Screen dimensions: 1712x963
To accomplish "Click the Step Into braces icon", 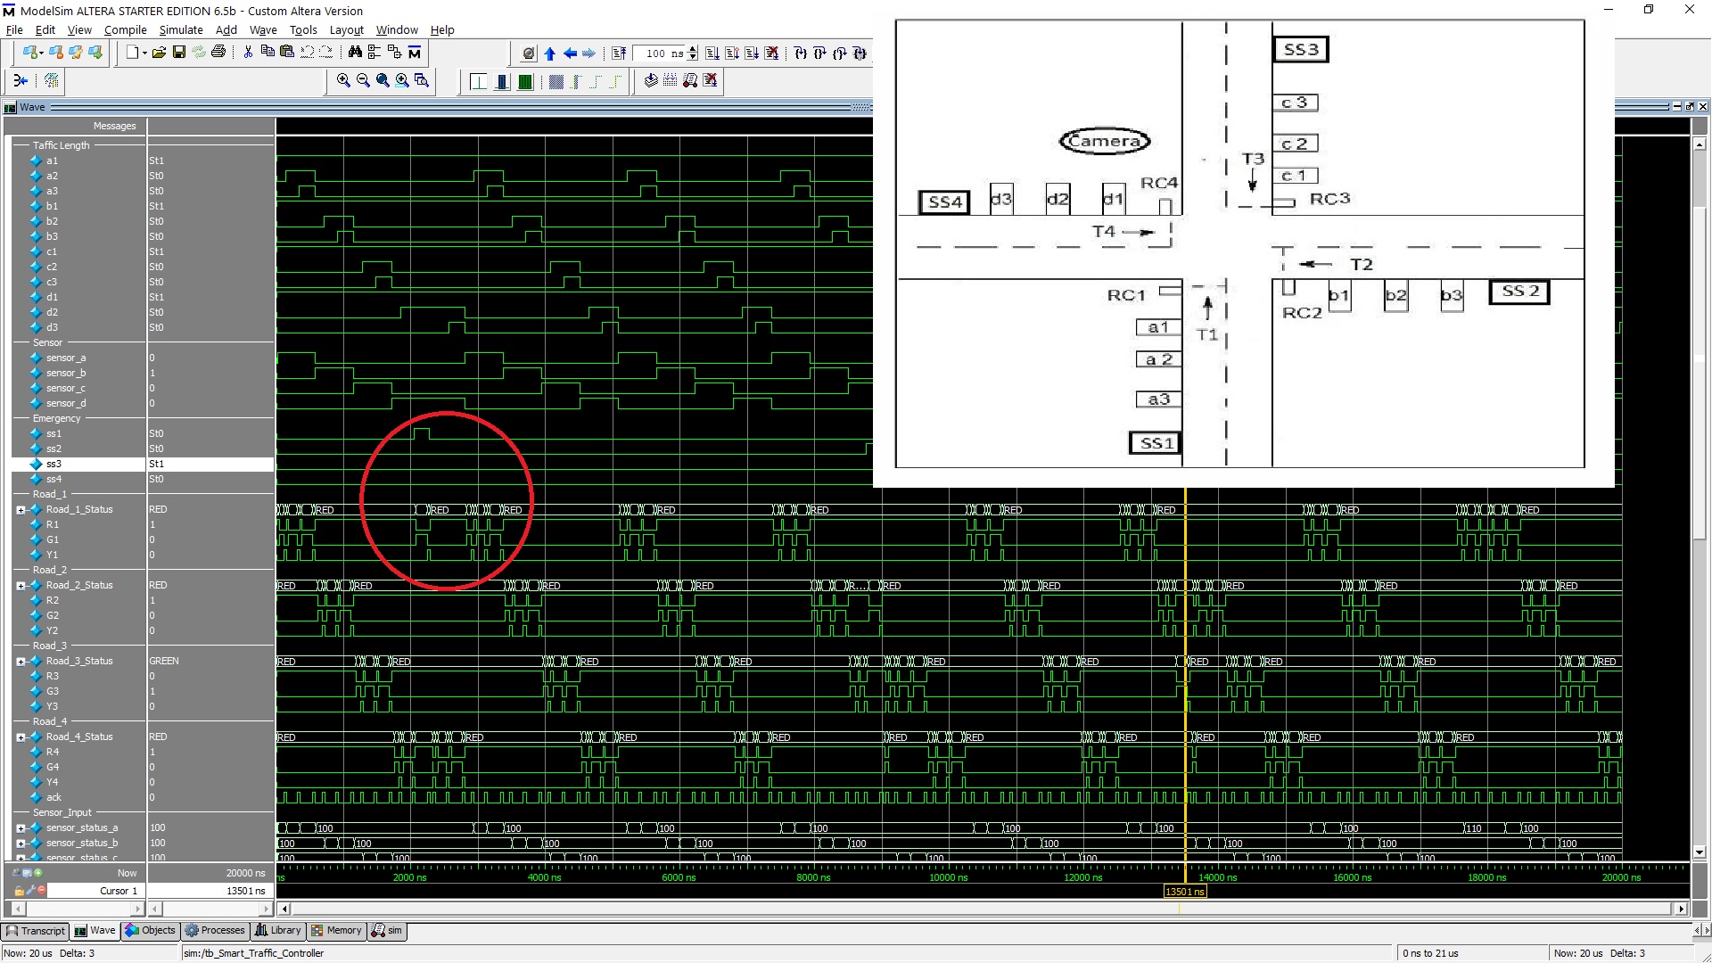I will [801, 53].
